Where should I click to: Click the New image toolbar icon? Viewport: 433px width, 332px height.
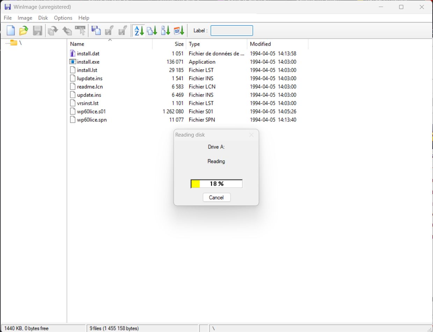tap(11, 31)
